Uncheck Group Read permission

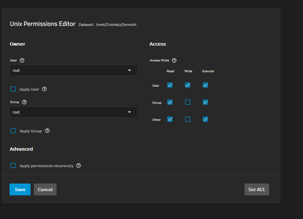click(x=170, y=102)
